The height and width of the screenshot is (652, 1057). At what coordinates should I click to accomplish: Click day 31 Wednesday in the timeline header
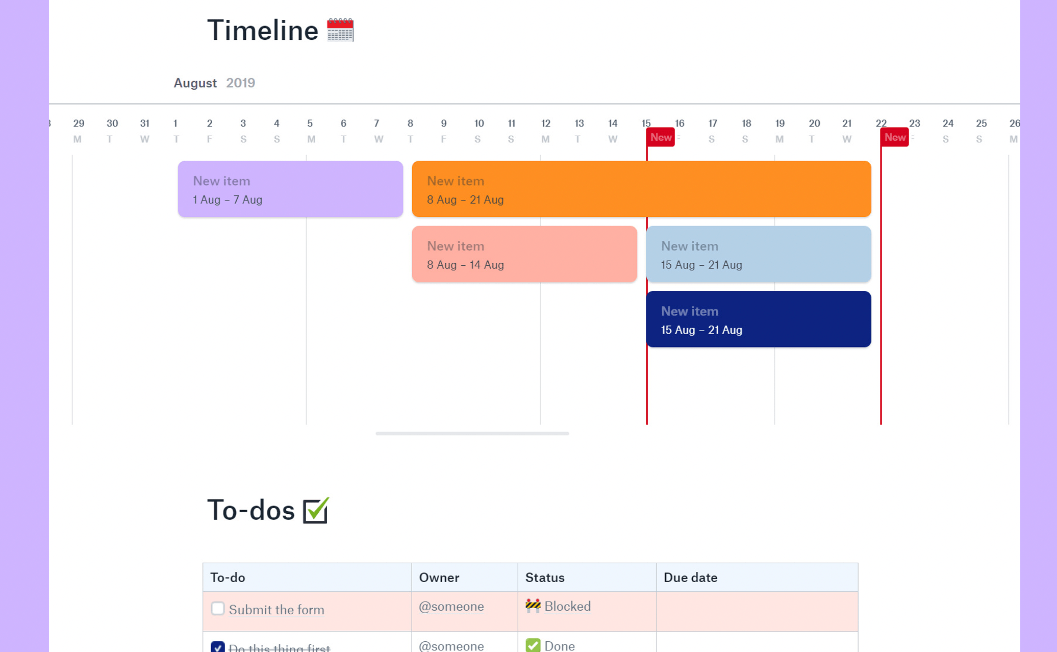[x=145, y=131]
